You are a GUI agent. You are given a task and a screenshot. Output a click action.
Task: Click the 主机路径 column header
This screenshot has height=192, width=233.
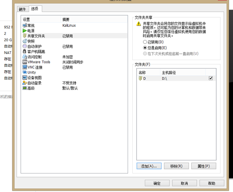coord(183,72)
